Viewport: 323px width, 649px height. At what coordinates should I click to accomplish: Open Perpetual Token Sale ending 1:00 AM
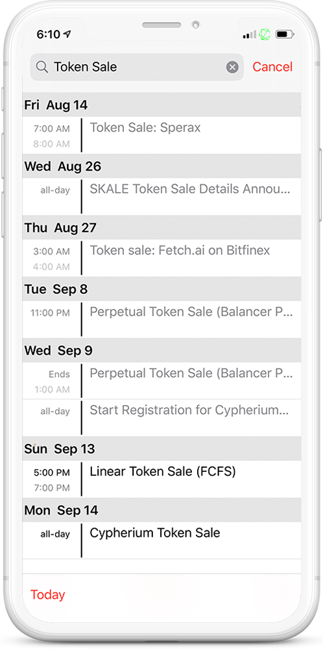pyautogui.click(x=161, y=381)
